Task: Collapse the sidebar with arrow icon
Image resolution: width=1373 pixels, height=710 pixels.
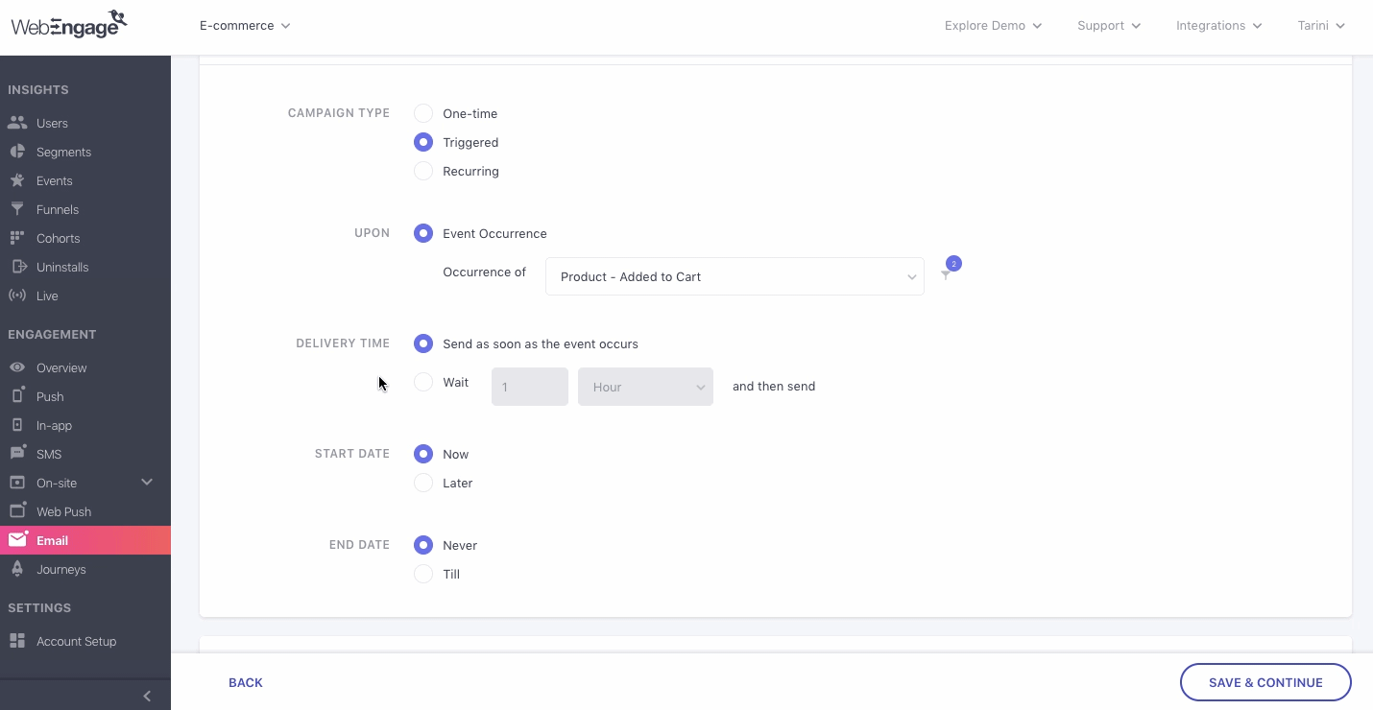Action: click(147, 697)
